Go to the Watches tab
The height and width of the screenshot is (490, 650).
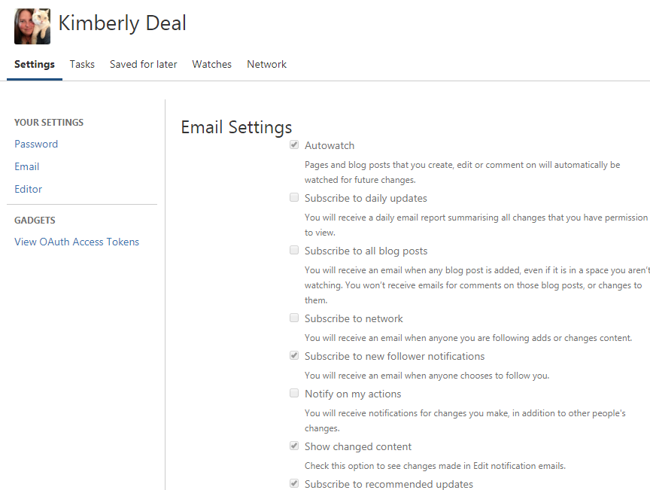coord(212,64)
